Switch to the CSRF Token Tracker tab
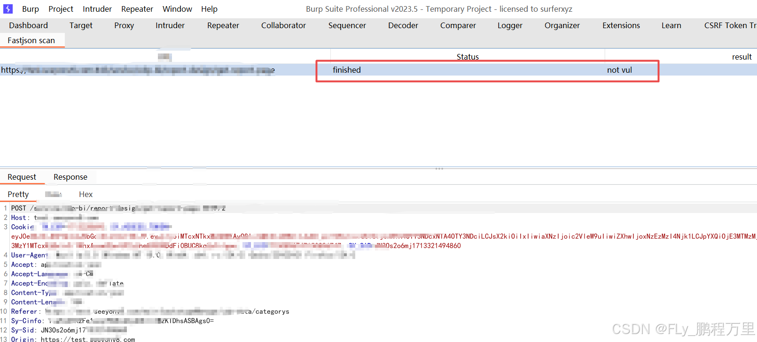 pos(730,25)
